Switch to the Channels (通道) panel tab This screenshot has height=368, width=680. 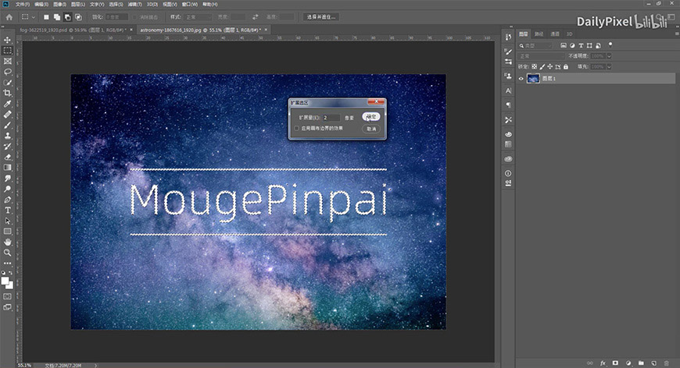(x=555, y=34)
